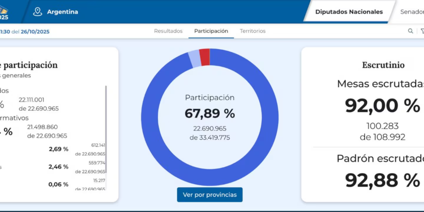The width and height of the screenshot is (424, 212).
Task: Click the filter funnel icon
Action: pyautogui.click(x=422, y=31)
